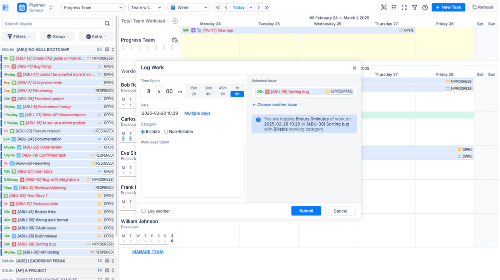Jump back with double left arrow

[218, 8]
